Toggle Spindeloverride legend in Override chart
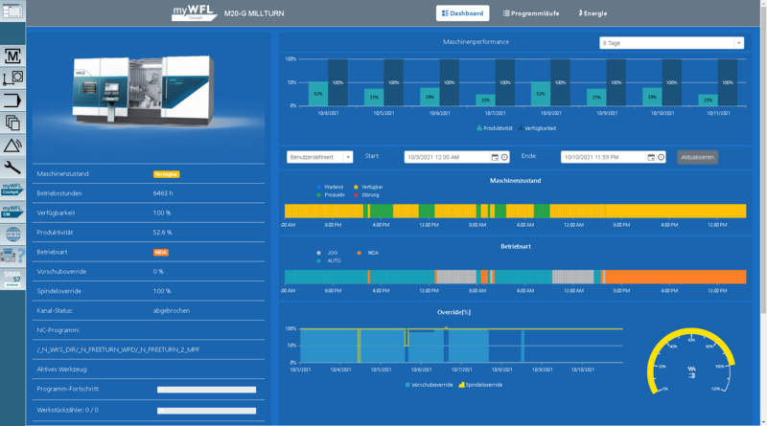767x426 pixels. [480, 385]
